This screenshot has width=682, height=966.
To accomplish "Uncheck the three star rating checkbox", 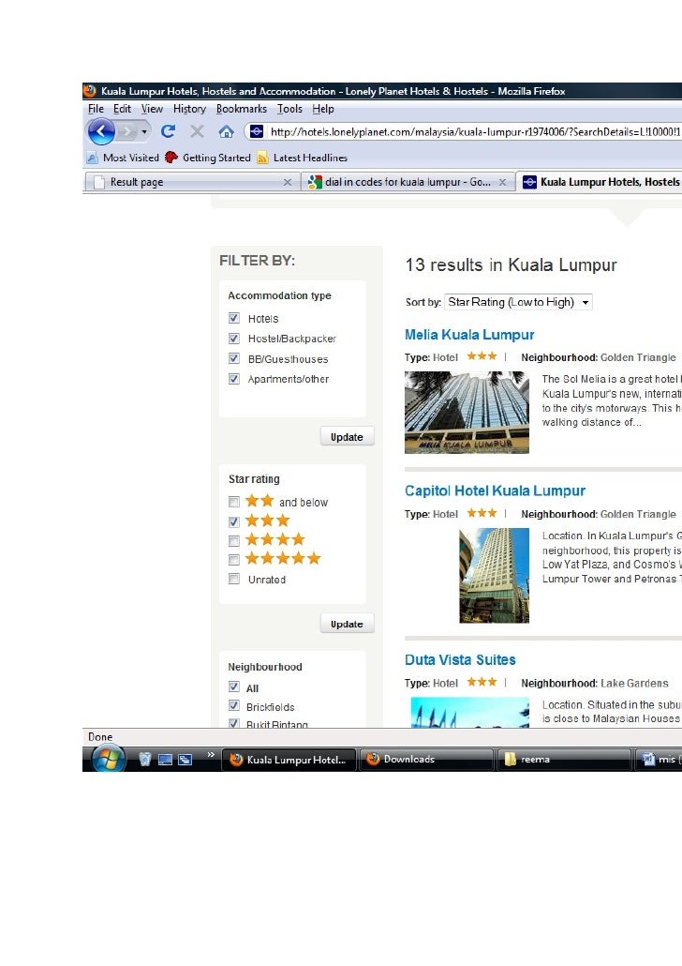I will (x=234, y=521).
